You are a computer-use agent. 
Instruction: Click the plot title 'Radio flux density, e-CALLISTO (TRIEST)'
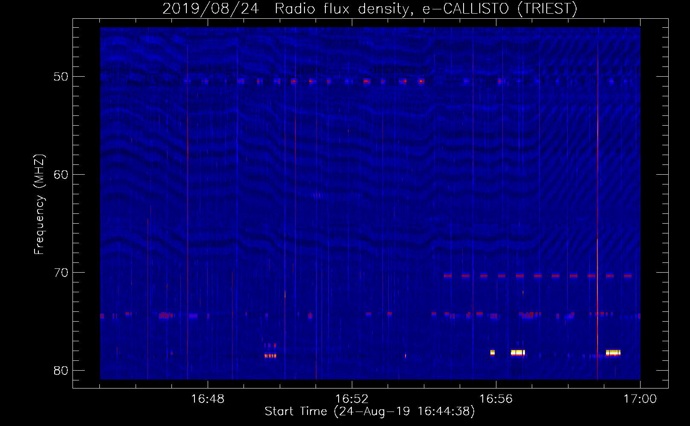[x=426, y=9]
